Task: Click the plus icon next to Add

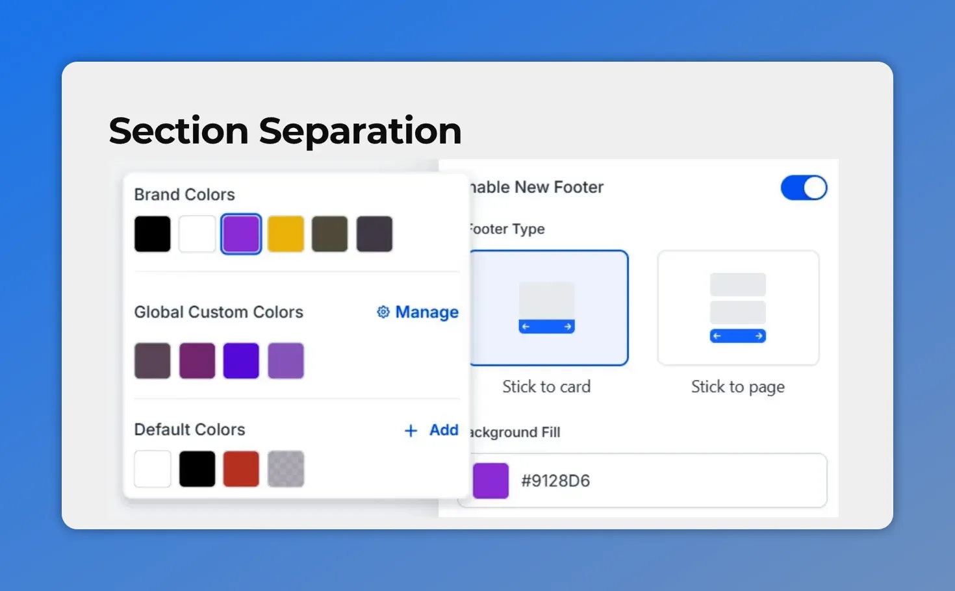Action: point(411,431)
